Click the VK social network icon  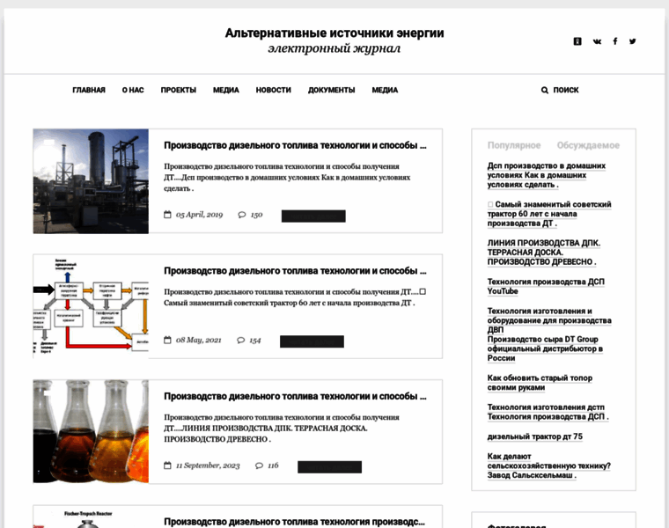(x=597, y=41)
